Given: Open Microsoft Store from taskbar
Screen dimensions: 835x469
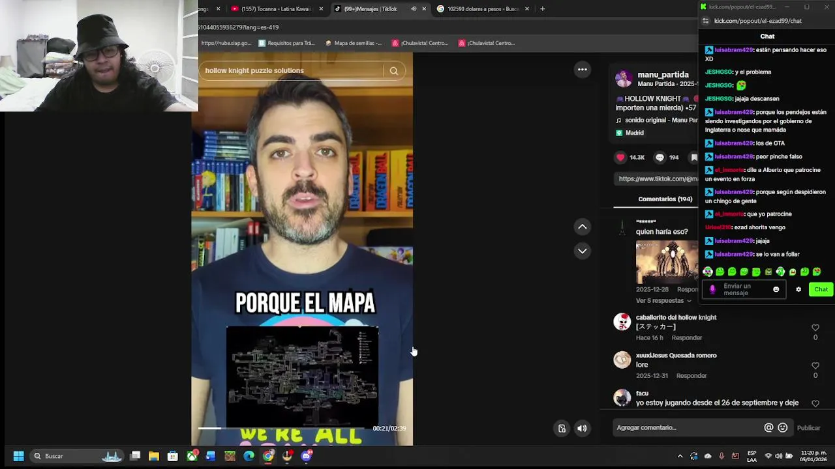Looking at the screenshot, I should [x=173, y=456].
